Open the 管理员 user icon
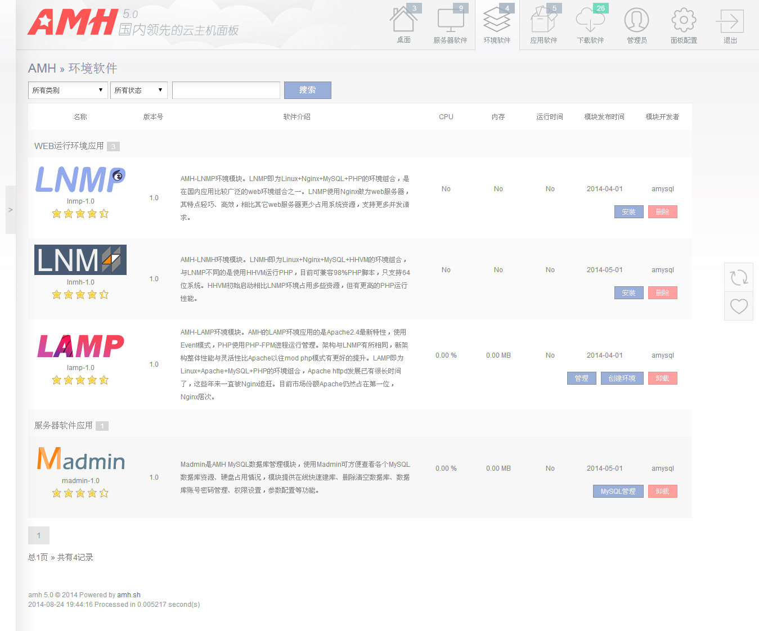The height and width of the screenshot is (631, 759). point(636,21)
